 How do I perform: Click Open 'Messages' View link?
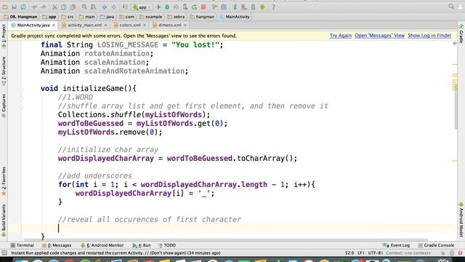click(379, 36)
